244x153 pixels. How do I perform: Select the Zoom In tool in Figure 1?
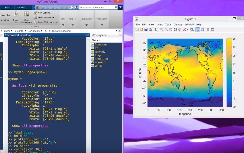pos(162,29)
